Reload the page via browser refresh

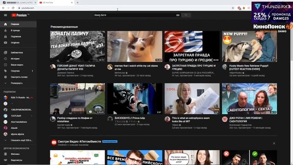[x=13, y=8]
